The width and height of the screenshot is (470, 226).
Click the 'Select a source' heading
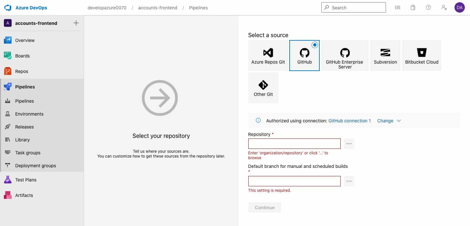[x=268, y=35]
